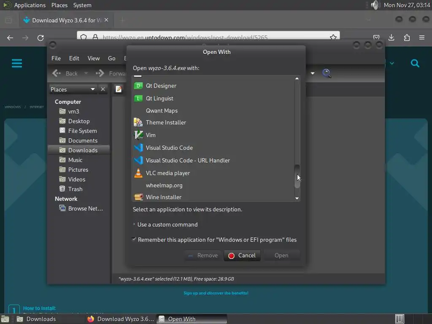This screenshot has height=324, width=432.
Task: Select wheelmap.org in application list
Action: tap(164, 185)
